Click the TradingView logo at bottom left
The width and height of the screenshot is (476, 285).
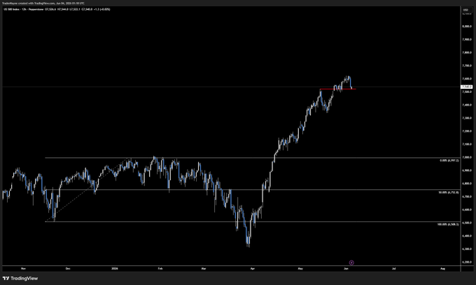[x=20, y=278]
